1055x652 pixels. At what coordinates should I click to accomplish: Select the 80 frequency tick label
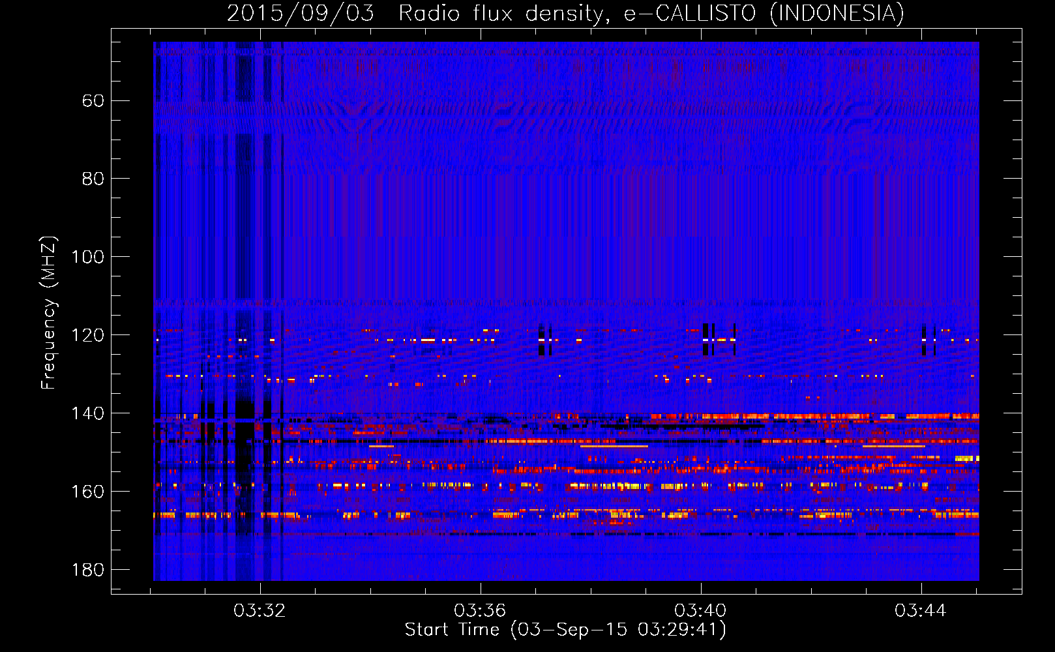[x=93, y=179]
